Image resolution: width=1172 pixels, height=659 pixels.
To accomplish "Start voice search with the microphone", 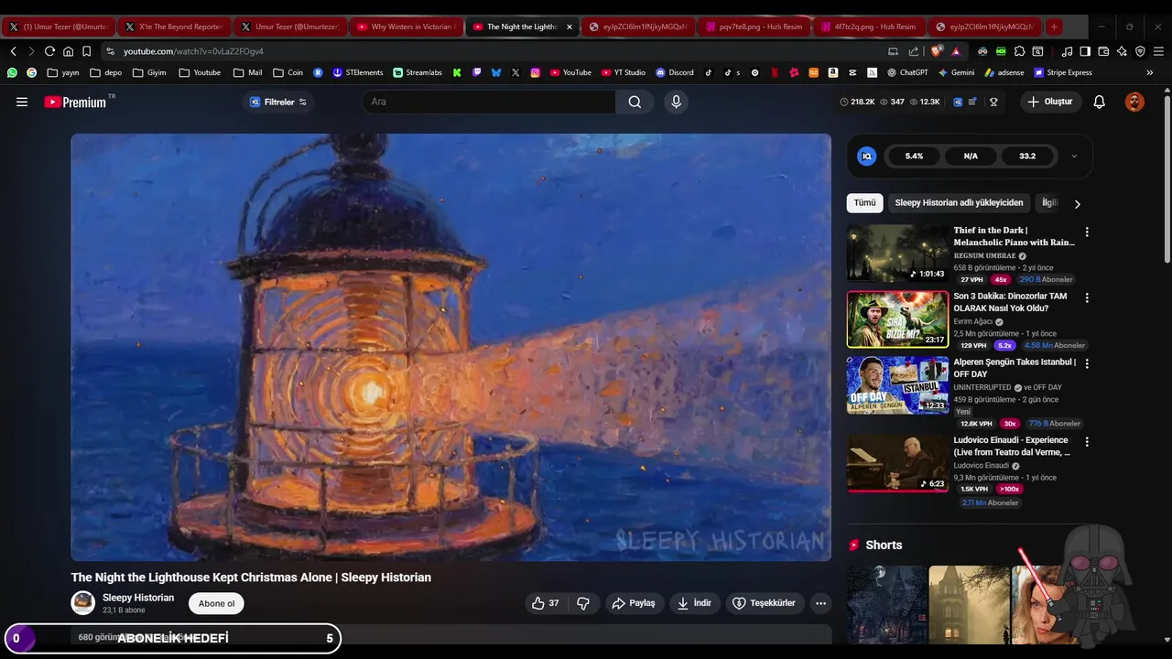I will (x=677, y=102).
